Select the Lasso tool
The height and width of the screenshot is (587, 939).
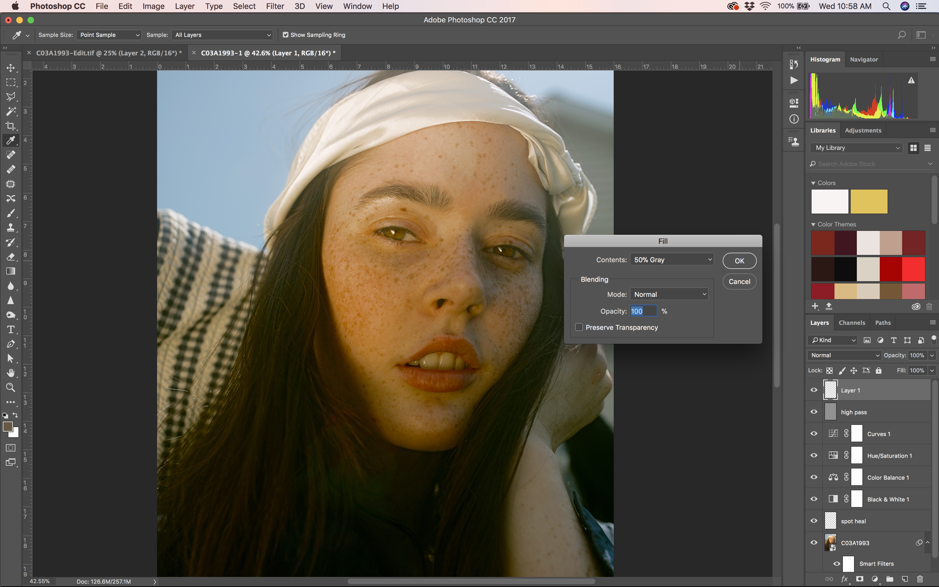coord(11,97)
